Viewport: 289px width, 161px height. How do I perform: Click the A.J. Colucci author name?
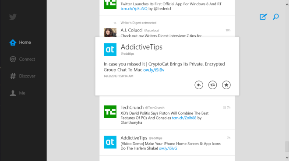(x=132, y=30)
